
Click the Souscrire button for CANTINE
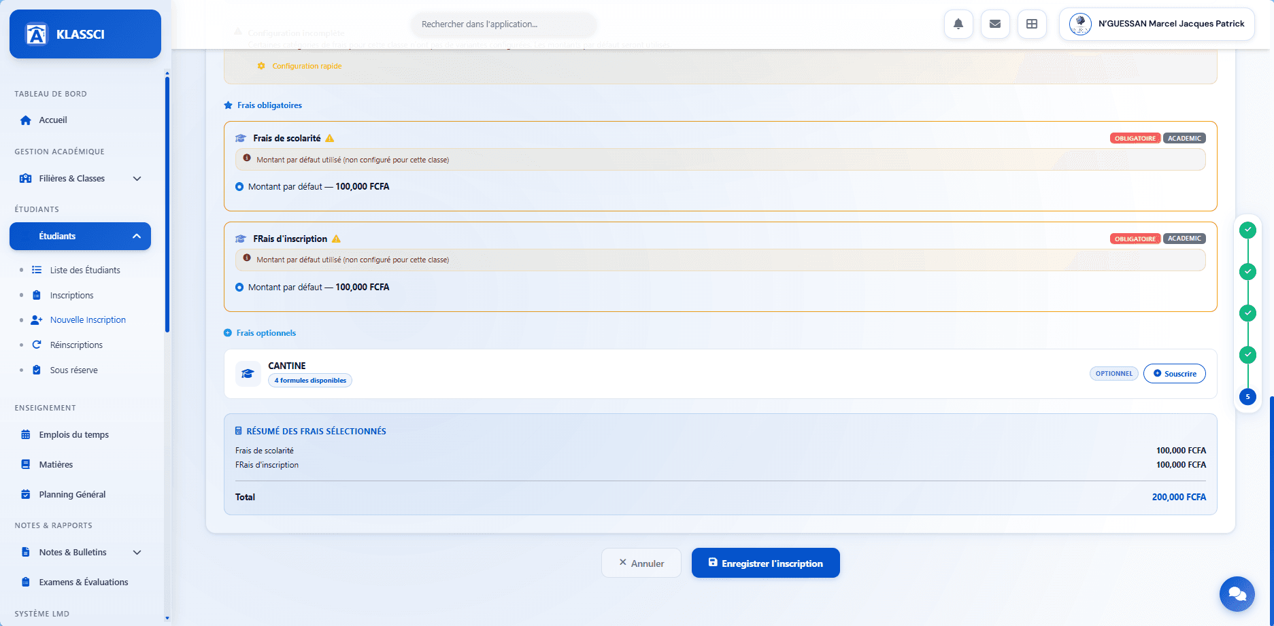pos(1175,374)
